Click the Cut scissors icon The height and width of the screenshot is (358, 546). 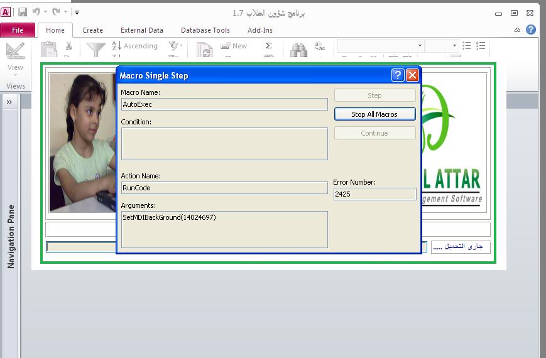(x=69, y=46)
